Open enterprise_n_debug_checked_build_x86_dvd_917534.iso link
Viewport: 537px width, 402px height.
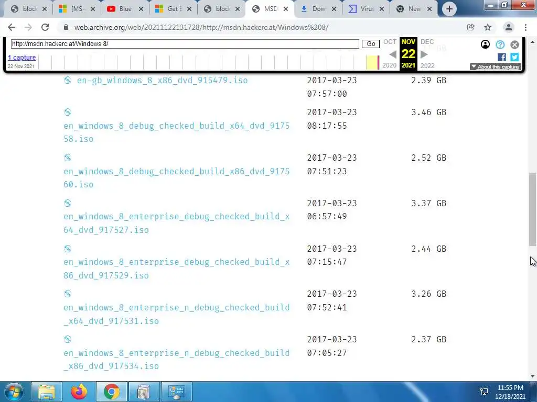pos(176,359)
